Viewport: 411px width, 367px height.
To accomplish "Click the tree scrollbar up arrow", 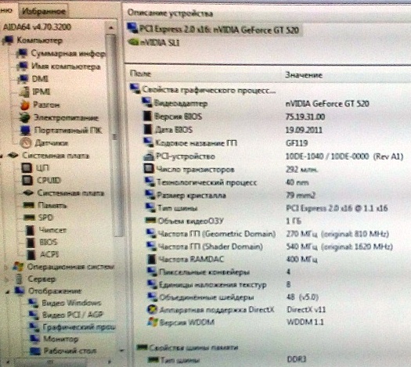I will coord(111,27).
